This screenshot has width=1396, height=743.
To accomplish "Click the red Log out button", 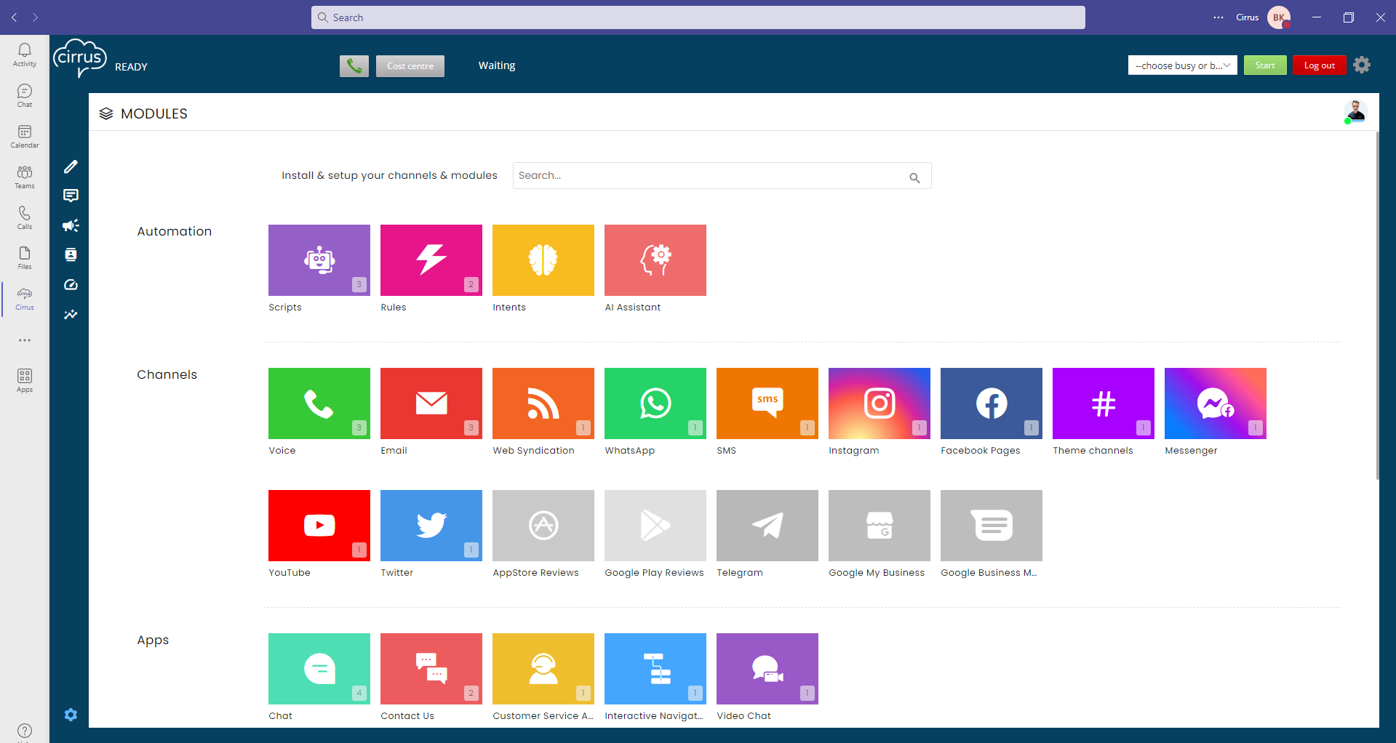I will (x=1318, y=65).
